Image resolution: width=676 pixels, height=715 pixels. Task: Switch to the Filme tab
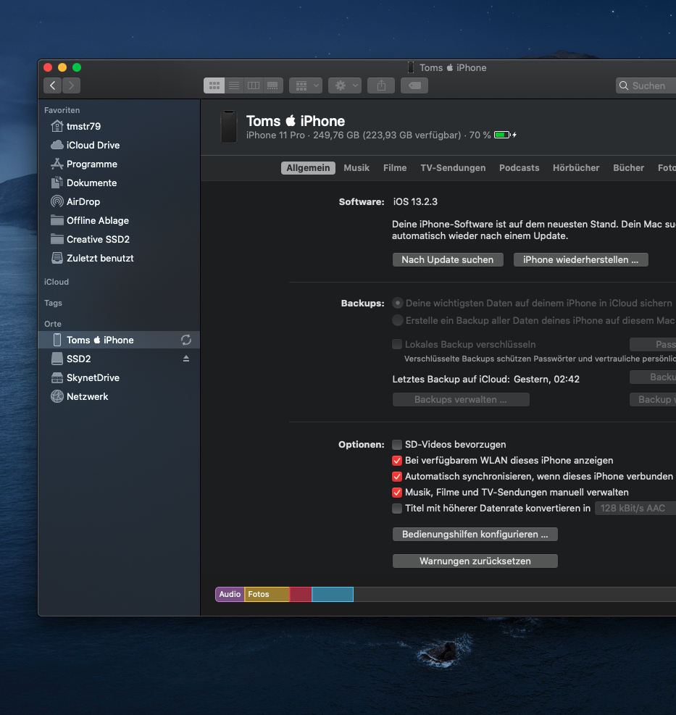click(x=395, y=168)
